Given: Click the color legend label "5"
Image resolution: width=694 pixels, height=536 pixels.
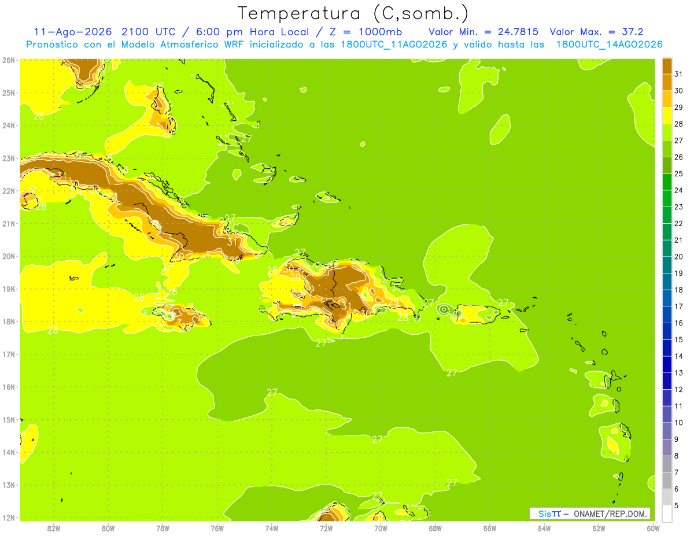Looking at the screenshot, I should (676, 505).
